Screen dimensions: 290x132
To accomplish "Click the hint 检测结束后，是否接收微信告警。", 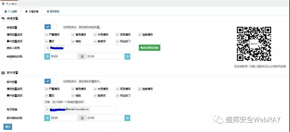I will coord(82,27).
